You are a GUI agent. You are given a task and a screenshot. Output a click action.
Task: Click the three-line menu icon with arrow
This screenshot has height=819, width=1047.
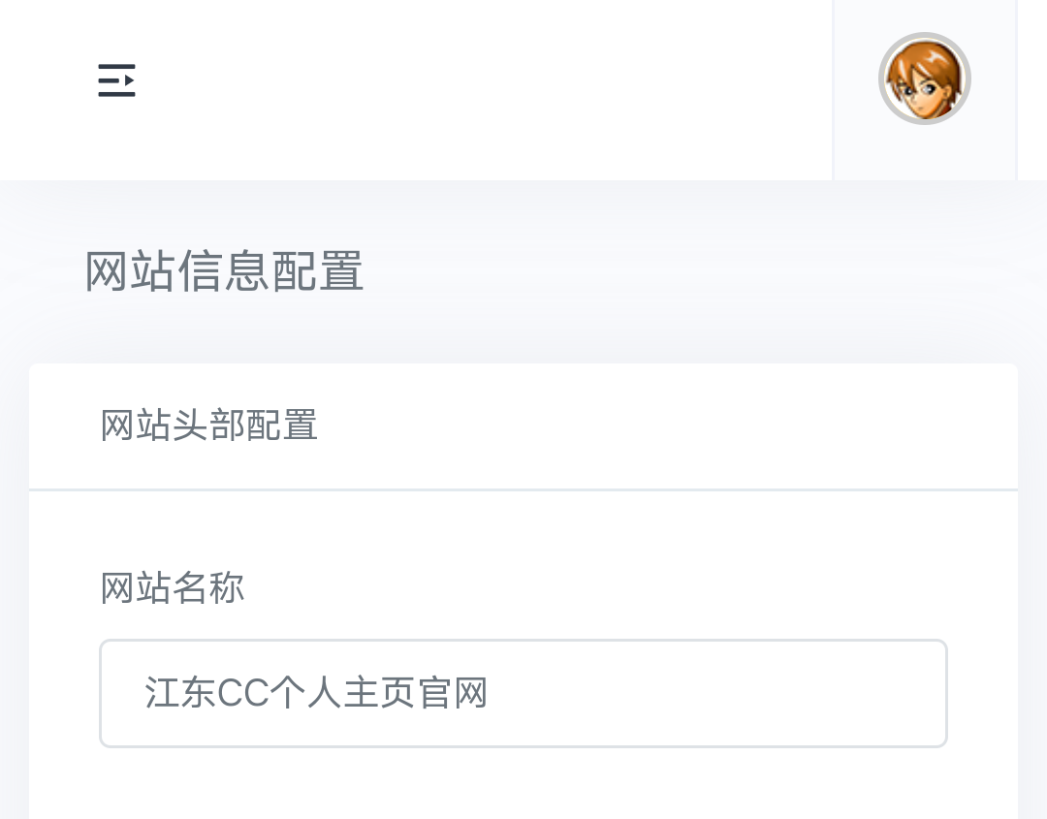[116, 80]
